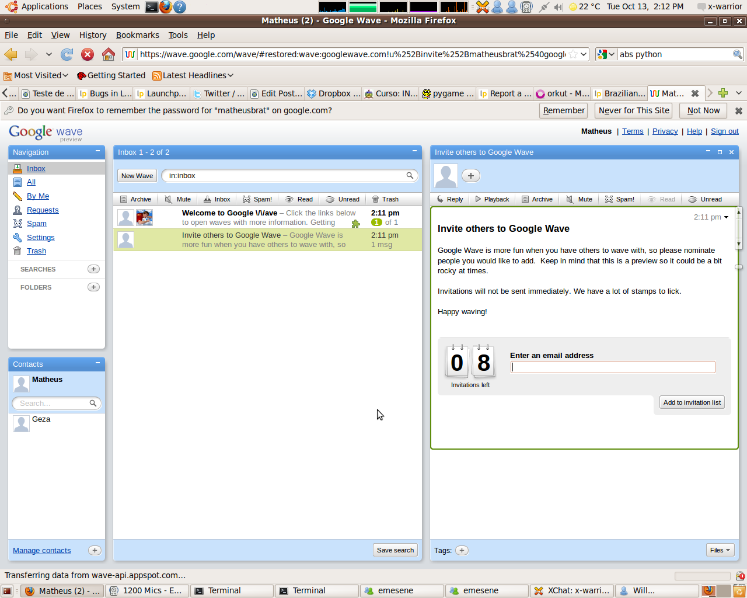Click Trash in Inbox toolbar
The height and width of the screenshot is (598, 747).
pos(385,199)
